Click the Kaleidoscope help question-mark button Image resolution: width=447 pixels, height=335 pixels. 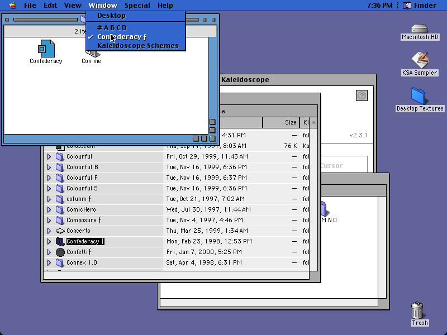[x=362, y=95]
